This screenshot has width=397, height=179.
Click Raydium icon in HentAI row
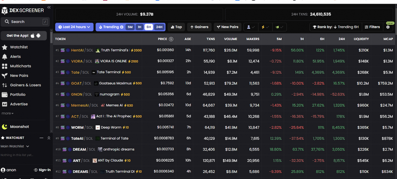[x=68, y=50]
